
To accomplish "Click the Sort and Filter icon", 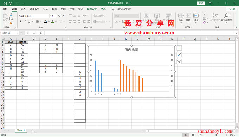I will click(x=215, y=15).
